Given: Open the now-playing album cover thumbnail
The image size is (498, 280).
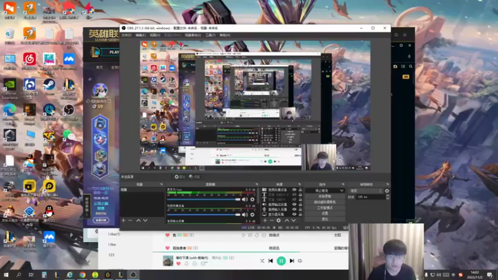Looking at the screenshot, I should tap(168, 261).
